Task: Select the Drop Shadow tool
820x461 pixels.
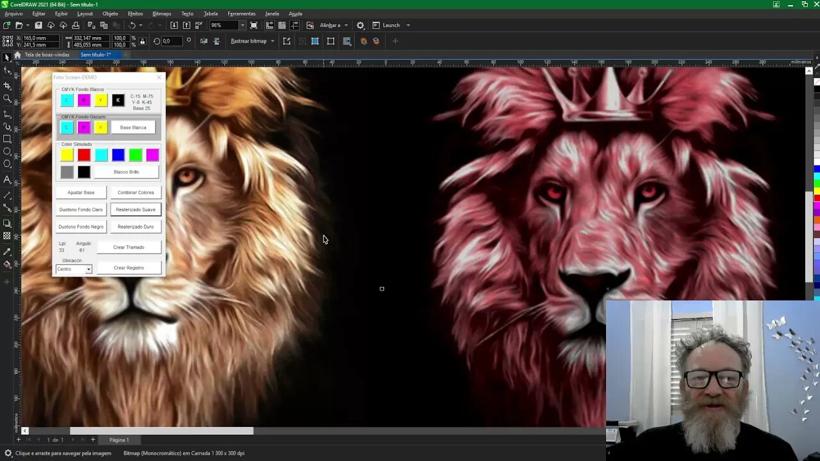Action: pyautogui.click(x=7, y=223)
